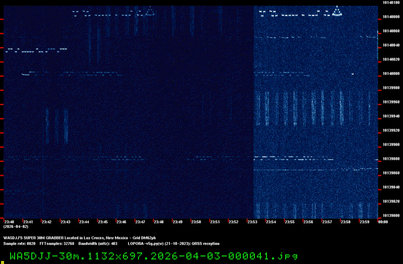The height and width of the screenshot is (264, 403).
Task: Select the 'Sample rate: 8820' text
Action: point(19,243)
